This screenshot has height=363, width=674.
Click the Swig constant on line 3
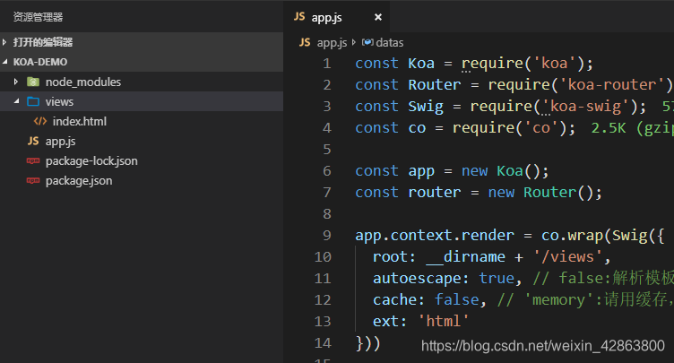(426, 107)
